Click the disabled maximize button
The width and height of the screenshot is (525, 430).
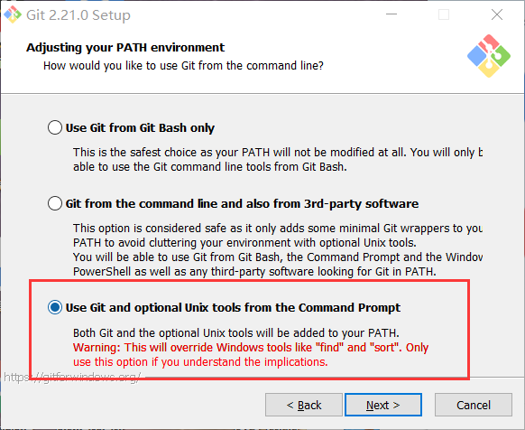(444, 14)
